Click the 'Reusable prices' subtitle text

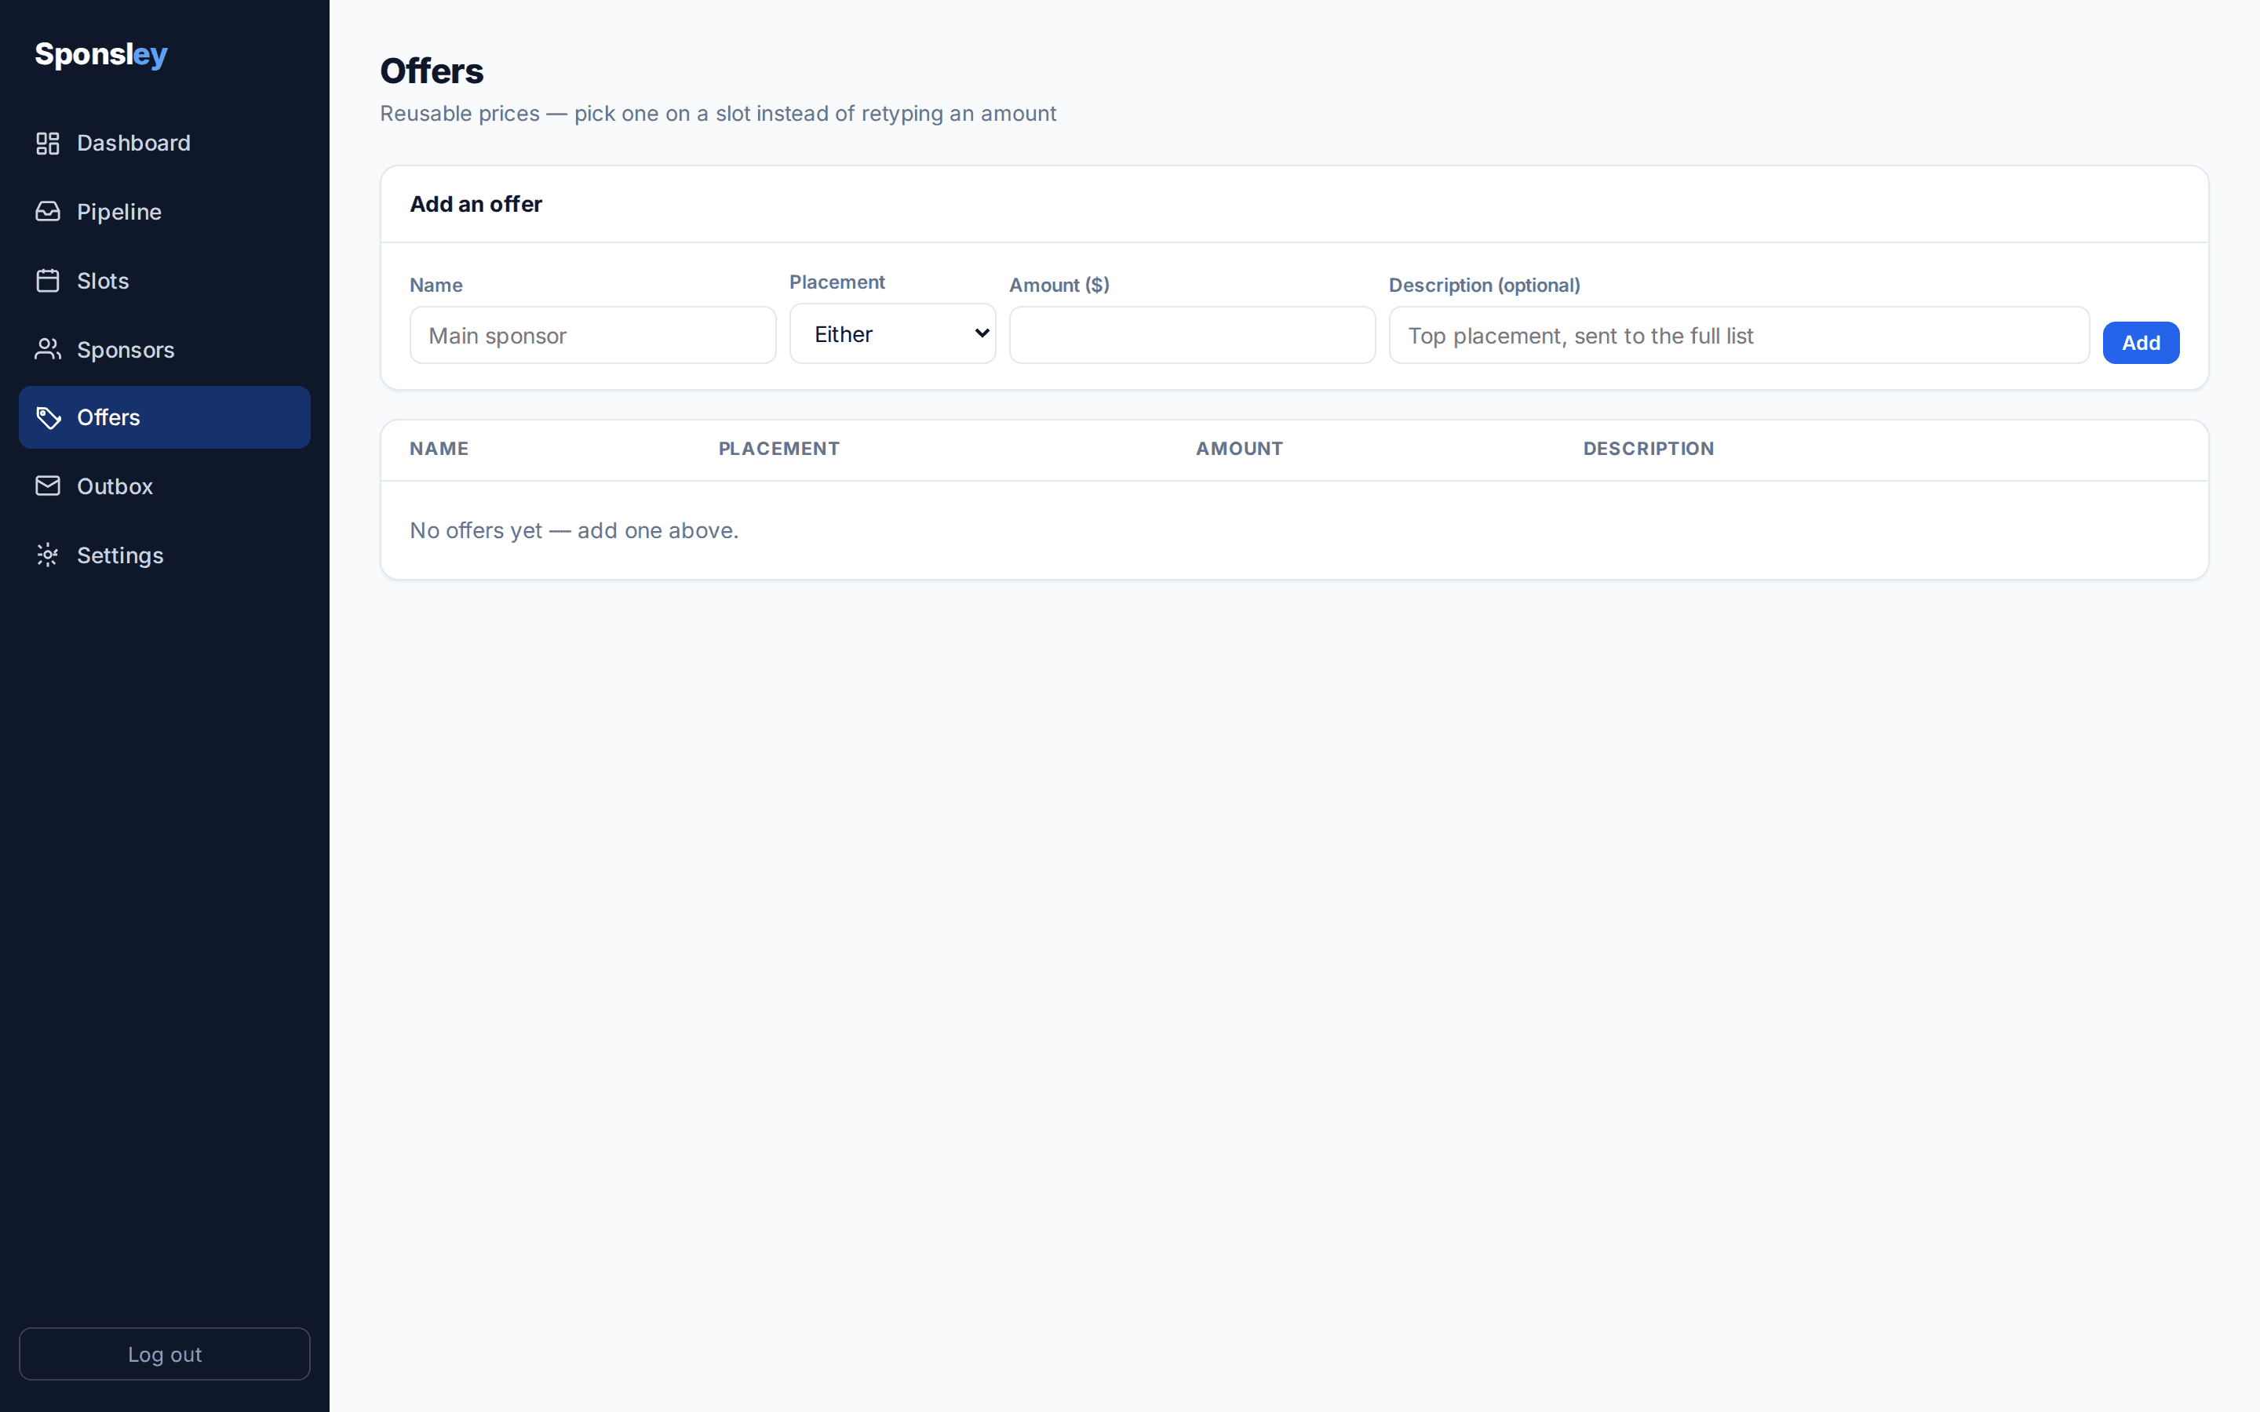(x=717, y=114)
